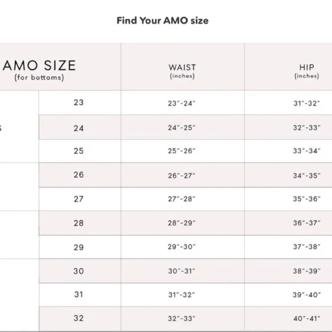Pick size 29 in the size column
The image size is (332, 332).
point(78,247)
